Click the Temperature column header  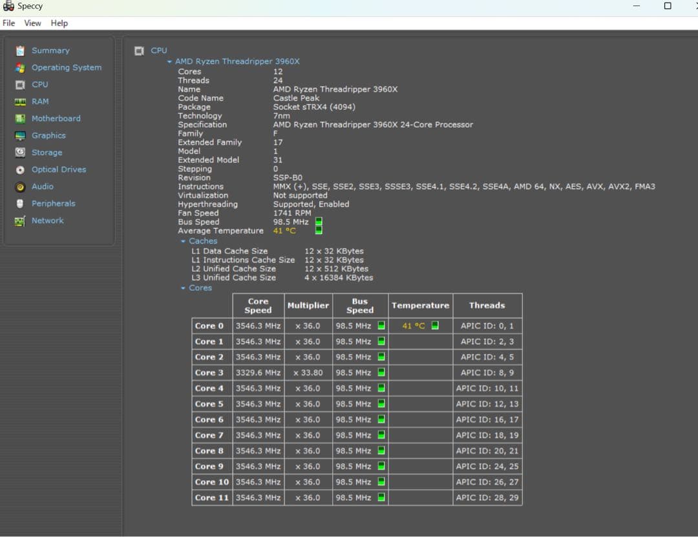pos(420,306)
